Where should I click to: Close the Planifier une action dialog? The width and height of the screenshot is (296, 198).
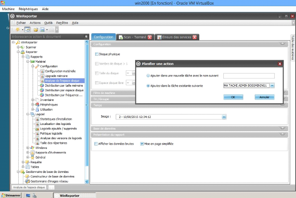pyautogui.click(x=280, y=64)
